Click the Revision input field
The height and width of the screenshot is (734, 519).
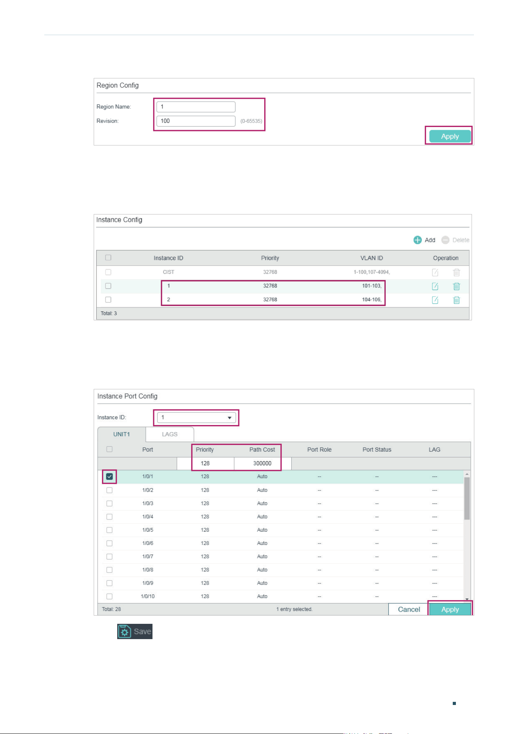196,121
